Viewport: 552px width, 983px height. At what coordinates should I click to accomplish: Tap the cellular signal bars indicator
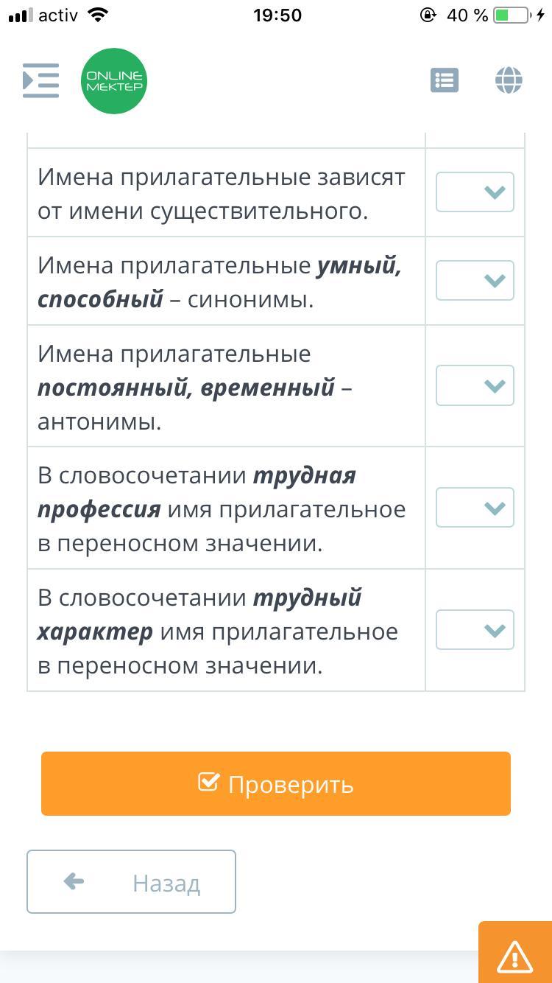point(21,15)
